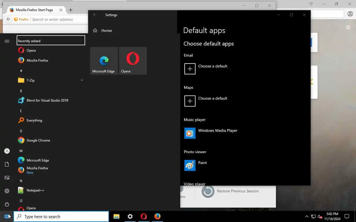This screenshot has width=356, height=222.
Task: Expand Start menu hamburger button
Action: (x=7, y=41)
